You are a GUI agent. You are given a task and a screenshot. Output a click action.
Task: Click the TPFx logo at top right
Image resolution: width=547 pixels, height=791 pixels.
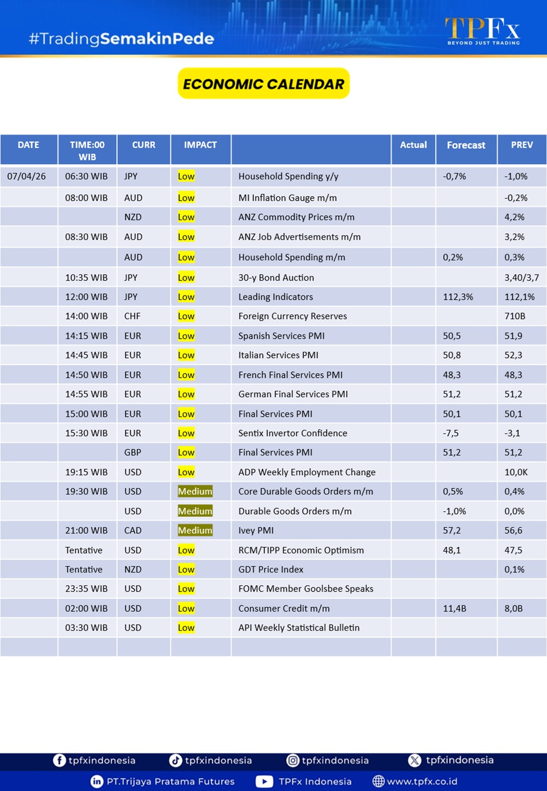pyautogui.click(x=482, y=31)
